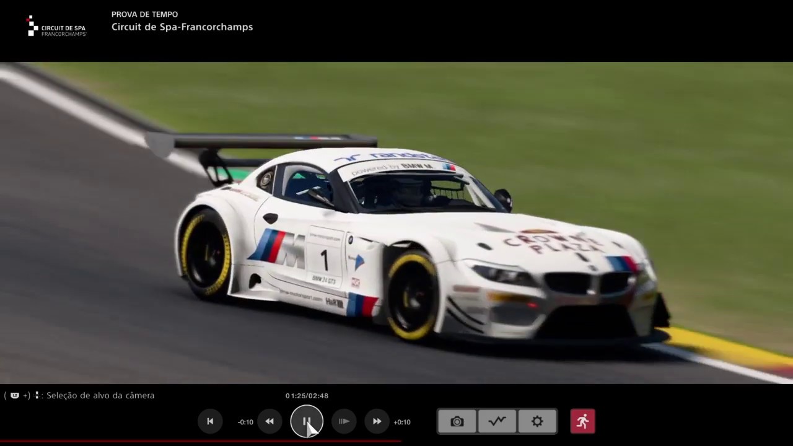793x446 pixels.
Task: Click the replay progress bar
Action: click(x=396, y=442)
